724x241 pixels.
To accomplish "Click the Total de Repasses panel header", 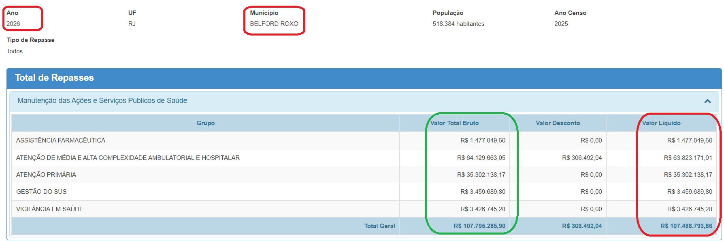I will (x=54, y=78).
